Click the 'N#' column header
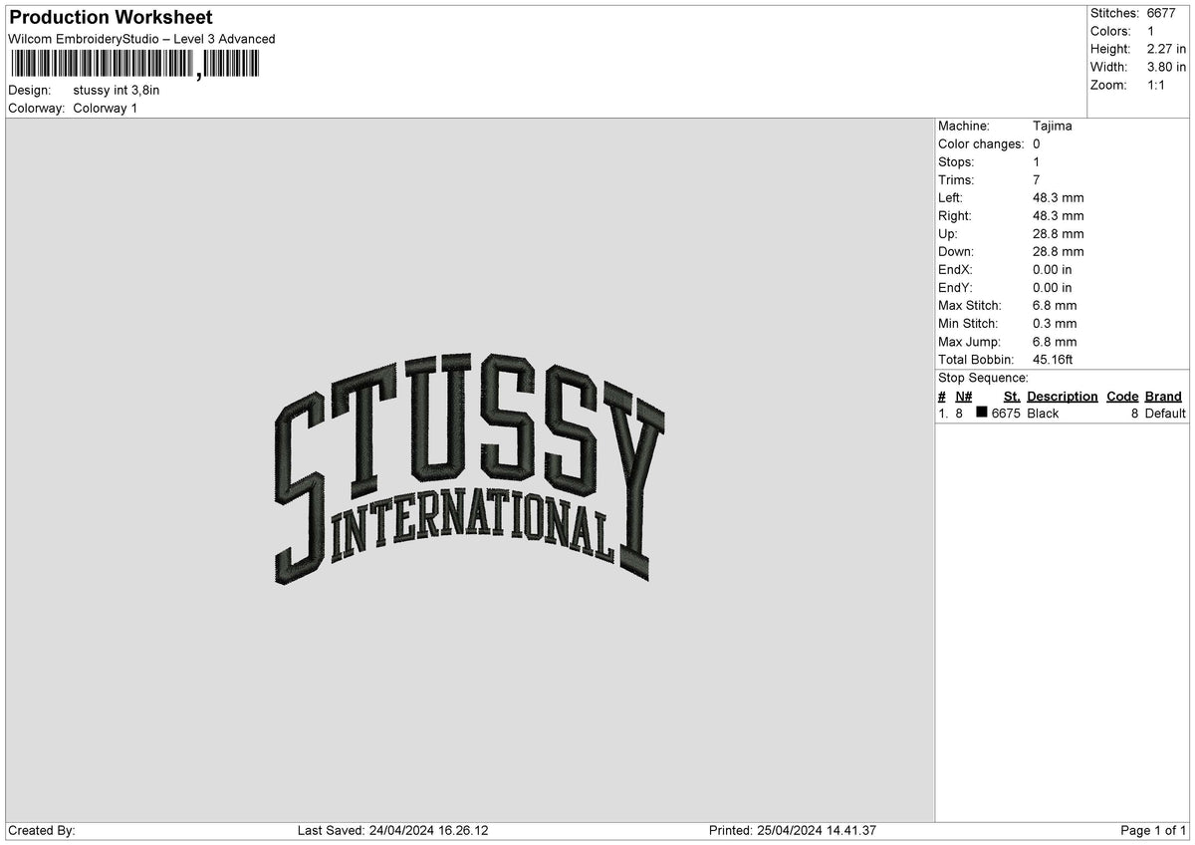 (964, 397)
